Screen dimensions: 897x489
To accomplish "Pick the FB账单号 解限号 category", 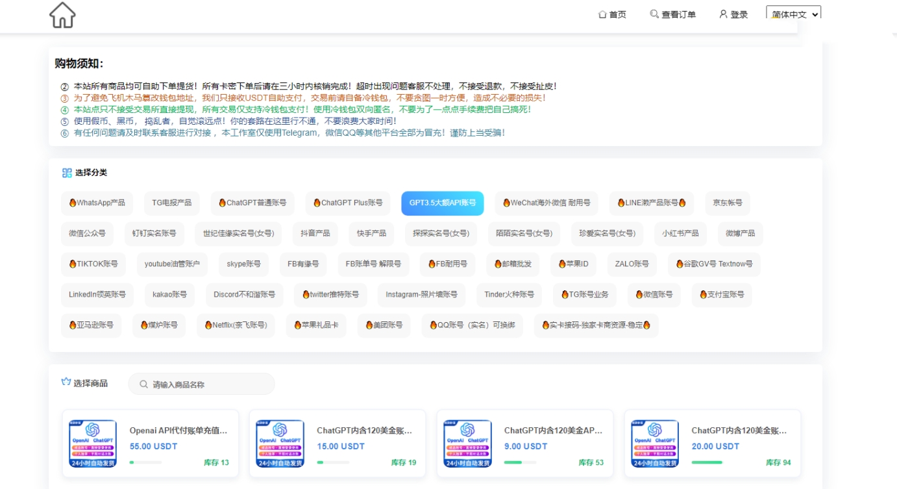I will (x=373, y=264).
